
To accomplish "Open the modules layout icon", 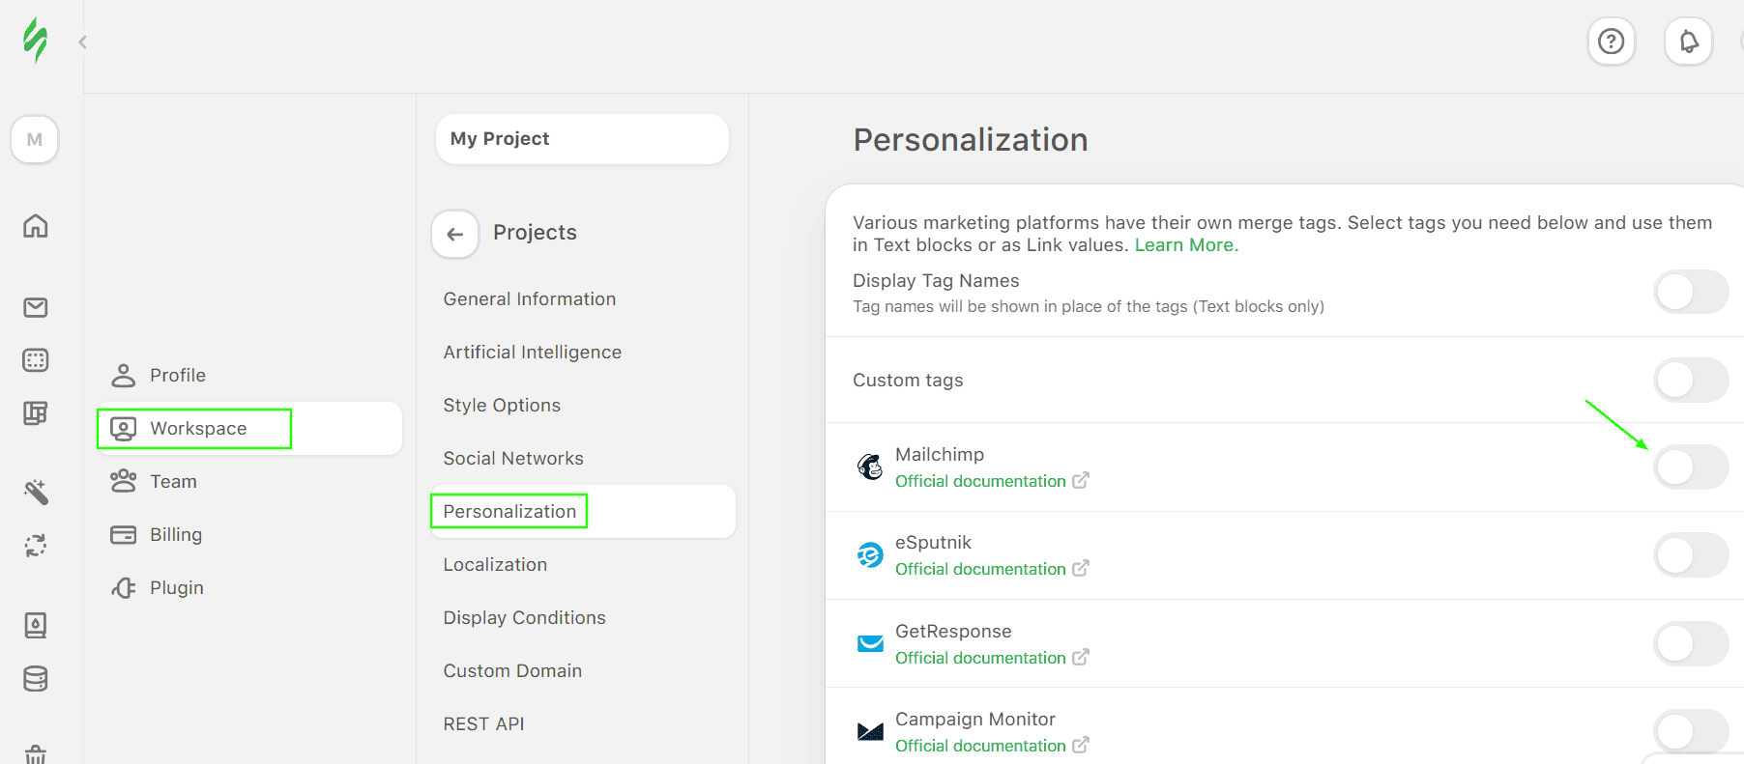I will click(36, 413).
